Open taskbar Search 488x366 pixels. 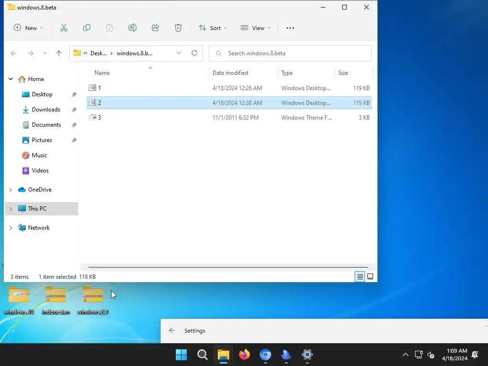[x=202, y=355]
